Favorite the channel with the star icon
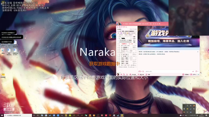209x117 pixels. 154,24
